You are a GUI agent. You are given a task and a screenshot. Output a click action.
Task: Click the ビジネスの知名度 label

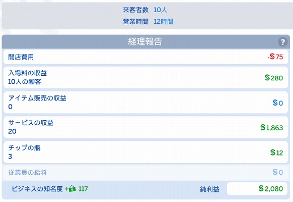(x=37, y=189)
